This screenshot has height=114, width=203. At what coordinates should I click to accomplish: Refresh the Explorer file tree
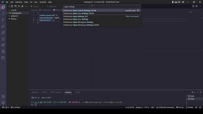(x=19, y=6)
